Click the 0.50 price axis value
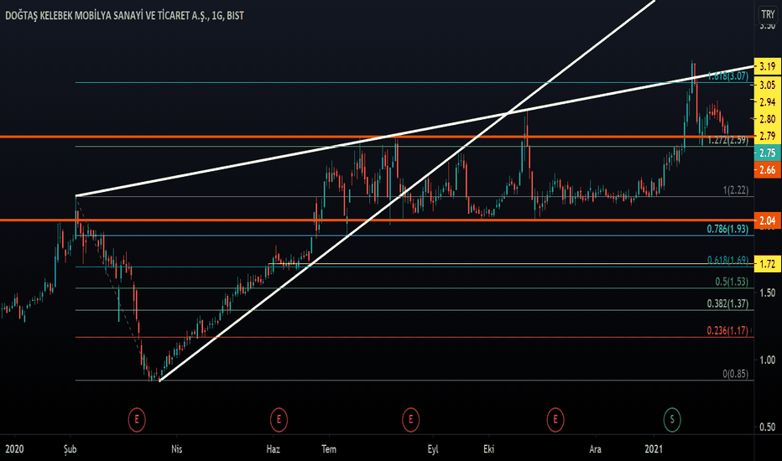782x461 pixels. tap(768, 427)
